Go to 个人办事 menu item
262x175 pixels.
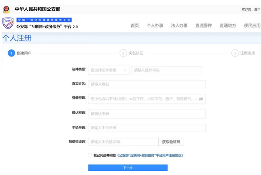[155, 26]
